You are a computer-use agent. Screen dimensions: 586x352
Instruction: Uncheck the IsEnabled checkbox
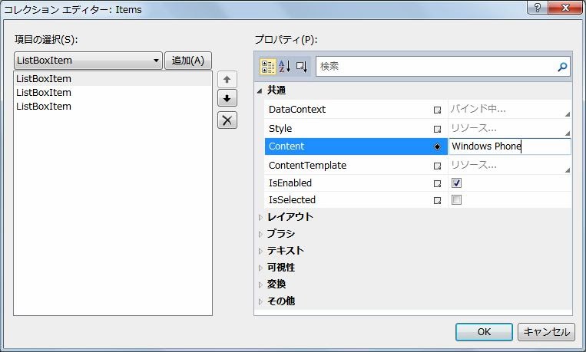[x=456, y=183]
